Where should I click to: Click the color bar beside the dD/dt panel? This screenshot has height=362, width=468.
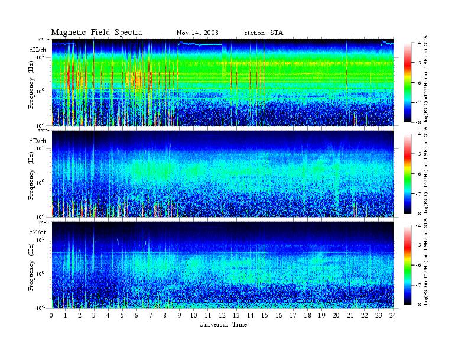pyautogui.click(x=408, y=174)
